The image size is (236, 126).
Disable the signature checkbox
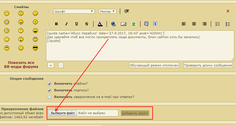pyautogui.click(x=50, y=90)
